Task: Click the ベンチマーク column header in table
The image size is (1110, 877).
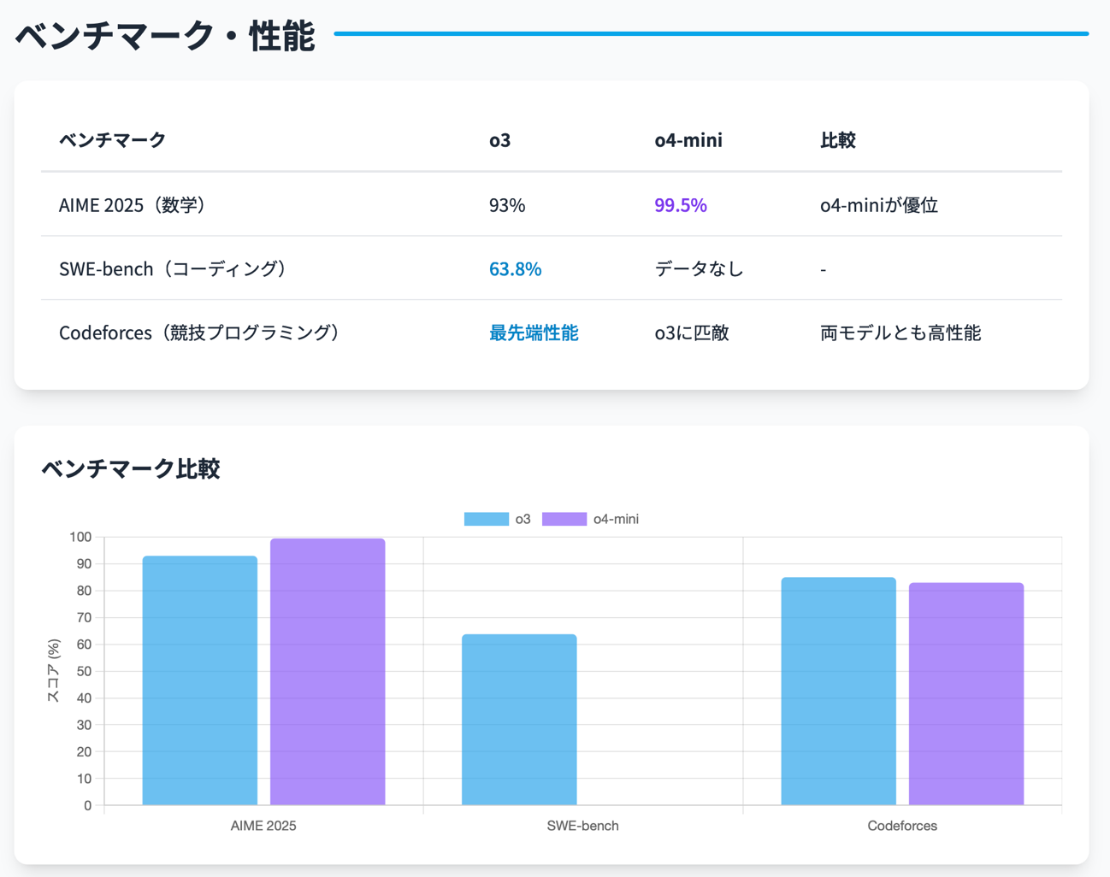Action: 112,140
